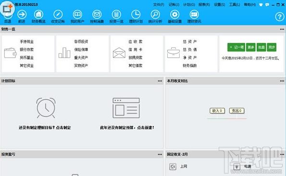Open the 设置(S) menu
The width and height of the screenshot is (286, 176).
[x=219, y=4]
